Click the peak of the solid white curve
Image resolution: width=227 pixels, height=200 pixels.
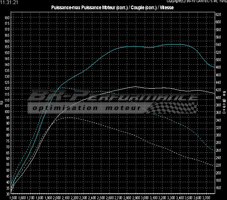pos(135,86)
